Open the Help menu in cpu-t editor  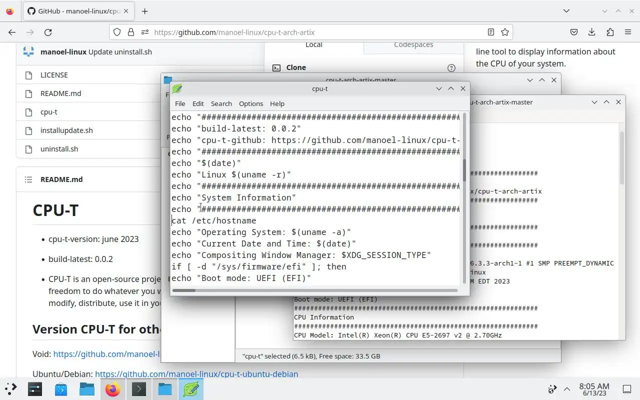[277, 103]
